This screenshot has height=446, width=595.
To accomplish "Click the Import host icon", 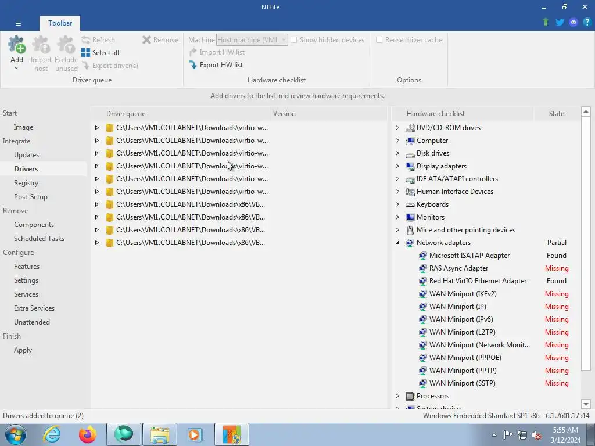I will (x=41, y=45).
